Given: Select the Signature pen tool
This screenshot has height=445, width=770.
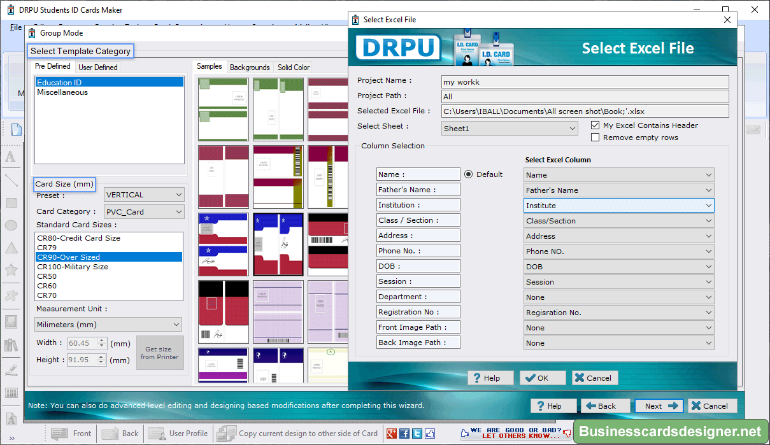Looking at the screenshot, I should 11,369.
